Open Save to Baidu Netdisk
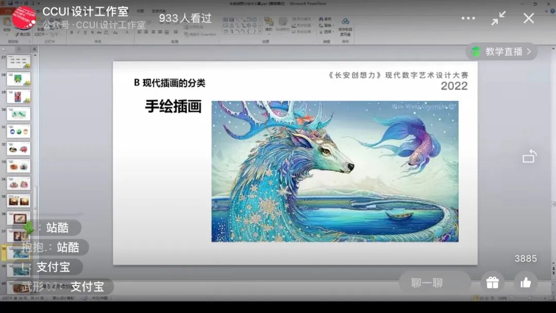The image size is (556, 313). (345, 25)
